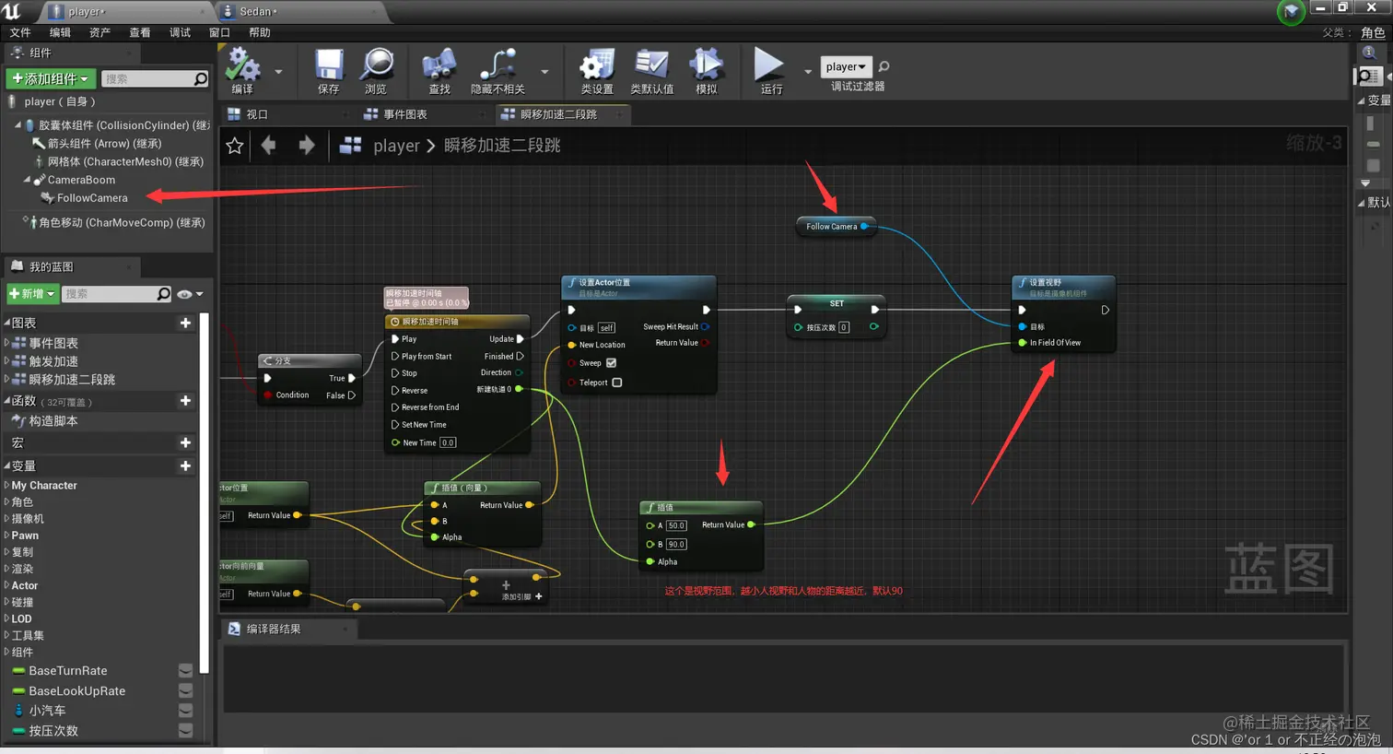Click the favorite star icon in graph breadcrumb

point(235,146)
